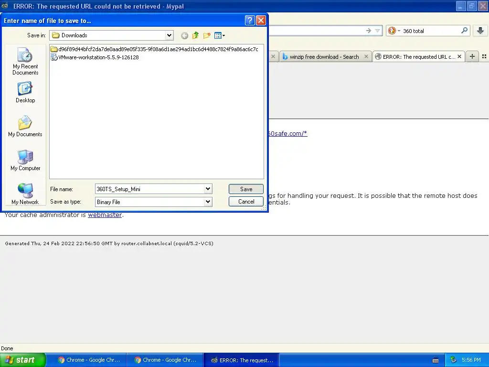This screenshot has width=489, height=367.
Task: Open a new tab with the plus button
Action: pyautogui.click(x=472, y=56)
